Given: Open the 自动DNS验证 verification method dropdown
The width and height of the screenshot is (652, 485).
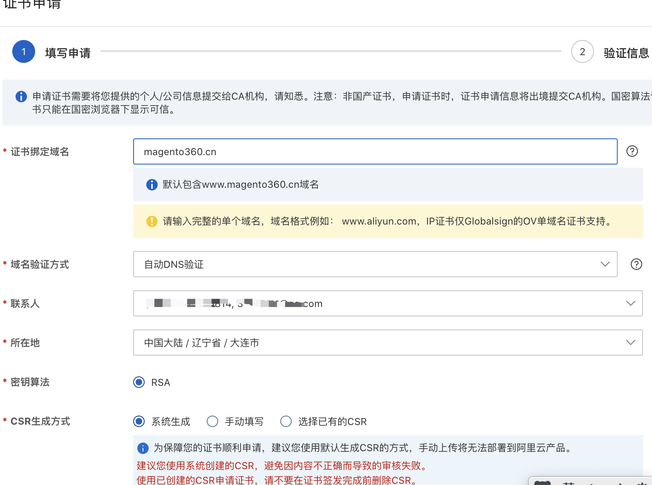Looking at the screenshot, I should click(x=375, y=264).
